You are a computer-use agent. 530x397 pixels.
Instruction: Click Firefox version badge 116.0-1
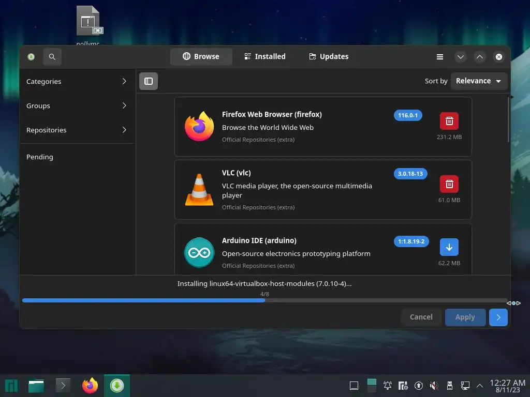pos(408,115)
